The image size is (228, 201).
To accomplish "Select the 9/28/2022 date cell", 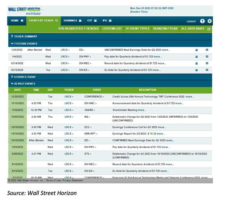I will (x=18, y=156).
